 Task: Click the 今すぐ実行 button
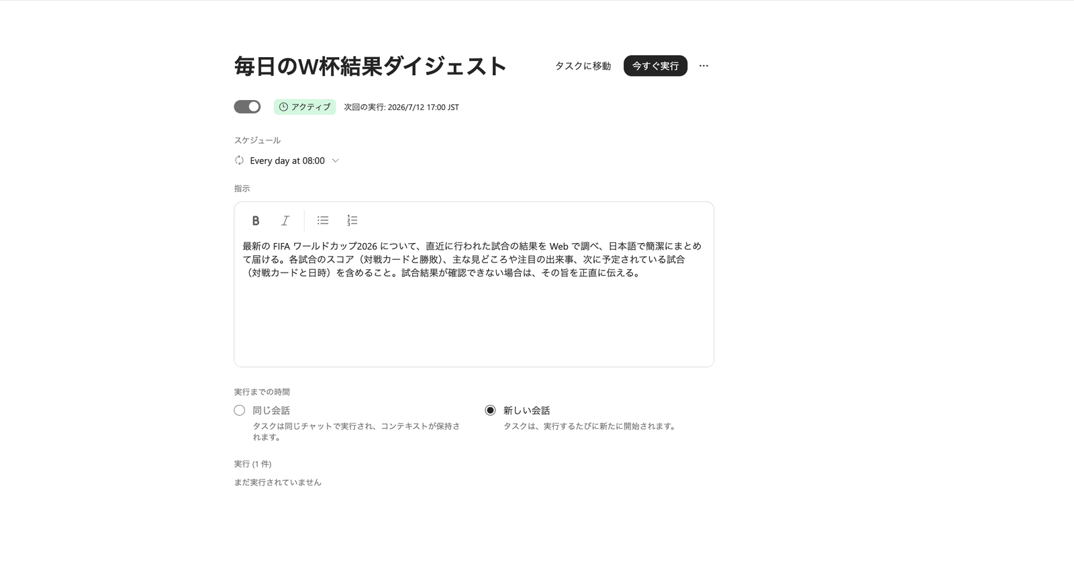point(655,66)
